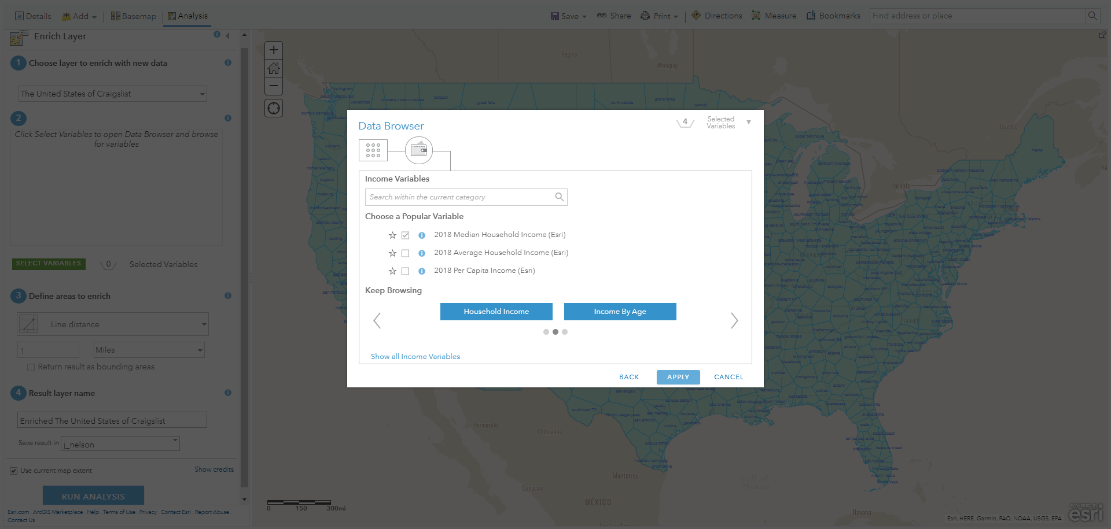Open the Miles units dropdown
Image resolution: width=1111 pixels, height=529 pixels.
(x=149, y=350)
